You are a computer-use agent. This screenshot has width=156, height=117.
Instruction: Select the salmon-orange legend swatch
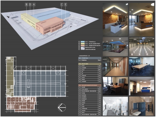click(x=83, y=45)
